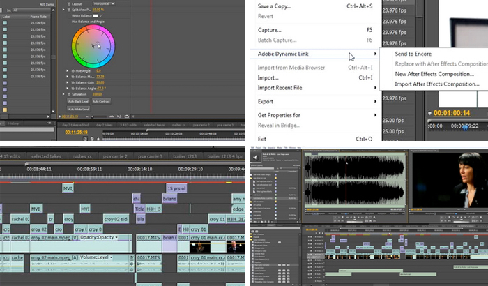This screenshot has width=488, height=286.
Task: Open the Get Properties for submenu
Action: [315, 115]
